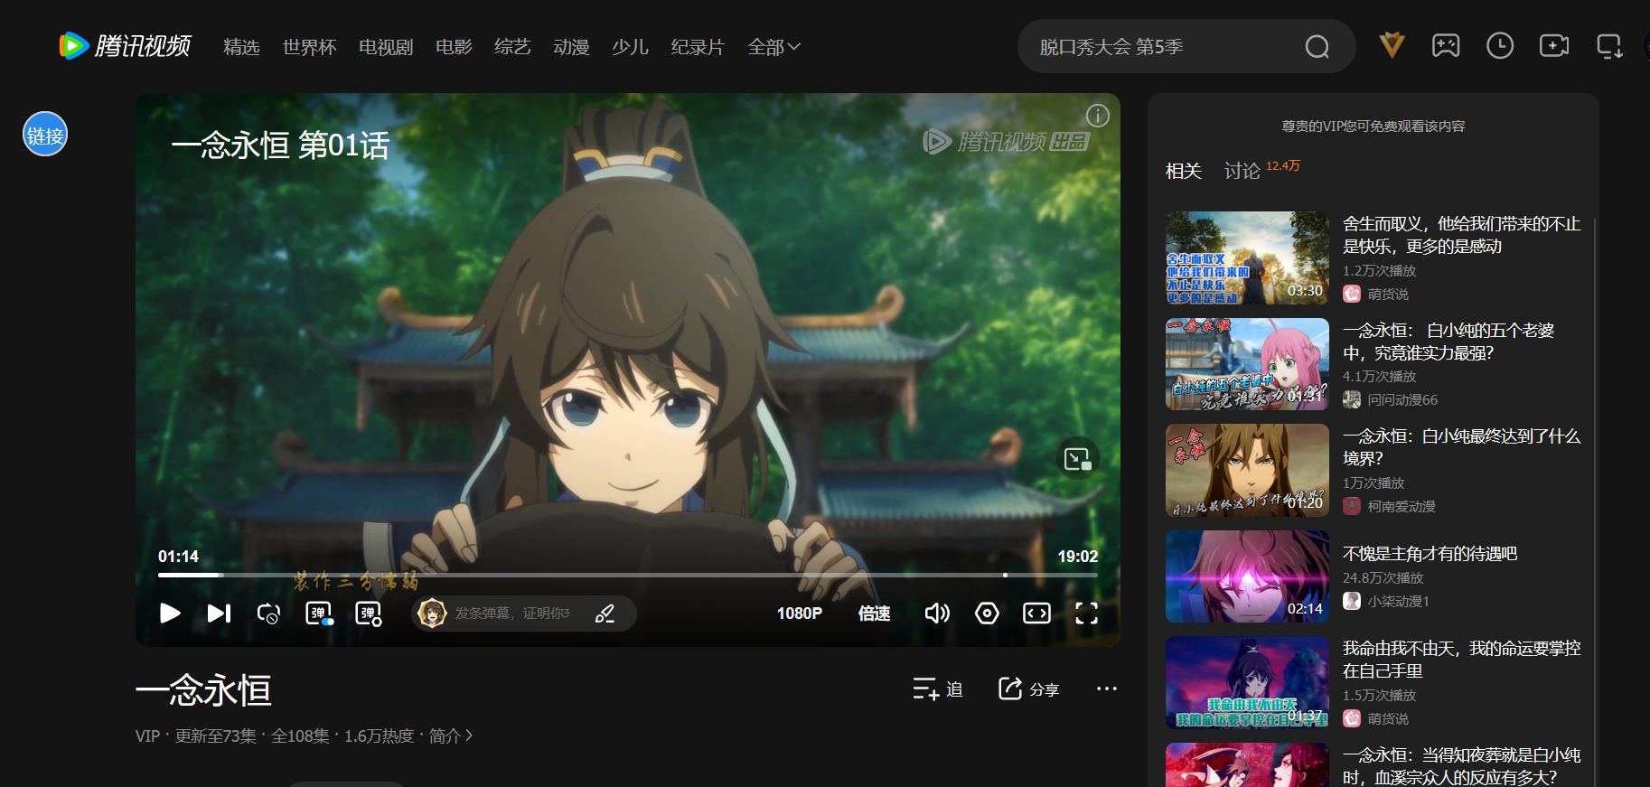The height and width of the screenshot is (787, 1650).
Task: Open the 电视剧 section
Action: pos(386,47)
